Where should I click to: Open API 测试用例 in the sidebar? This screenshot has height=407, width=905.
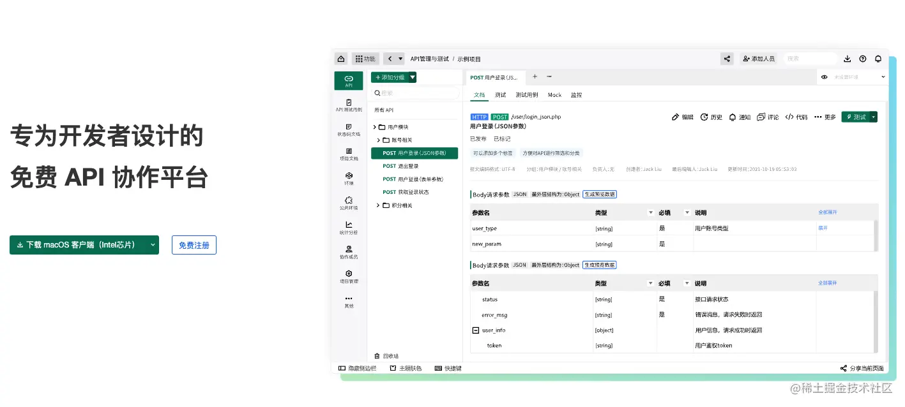349,105
